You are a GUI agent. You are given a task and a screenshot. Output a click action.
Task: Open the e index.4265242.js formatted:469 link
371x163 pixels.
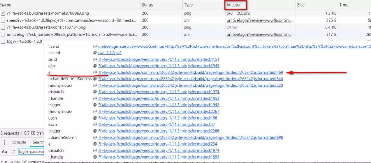click(x=190, y=72)
